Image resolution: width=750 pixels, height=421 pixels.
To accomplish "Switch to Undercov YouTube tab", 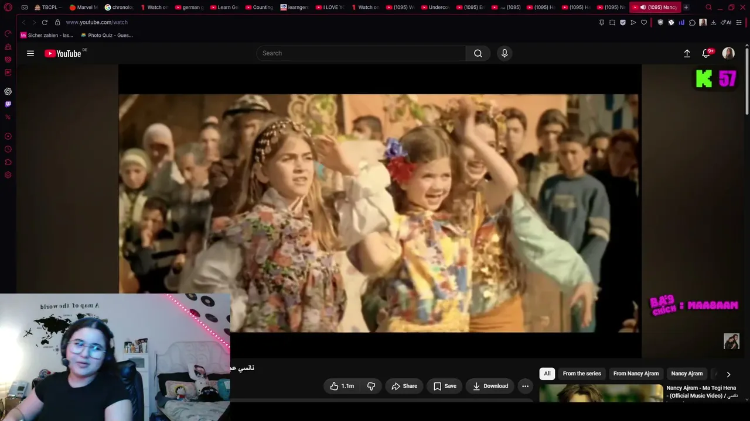I will [x=435, y=8].
